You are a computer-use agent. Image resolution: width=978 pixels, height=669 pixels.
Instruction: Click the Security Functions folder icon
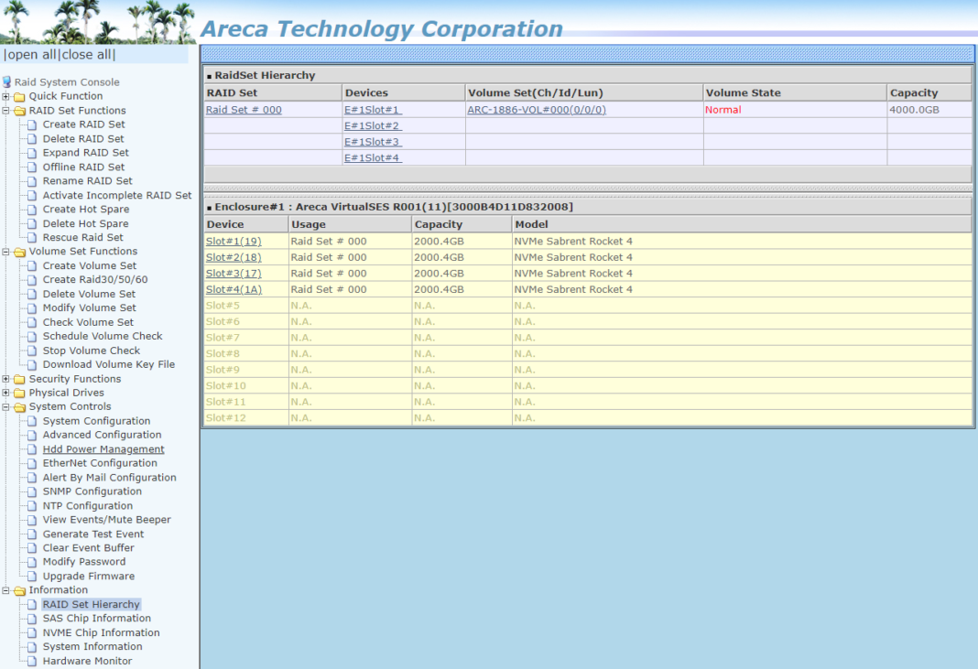point(19,379)
